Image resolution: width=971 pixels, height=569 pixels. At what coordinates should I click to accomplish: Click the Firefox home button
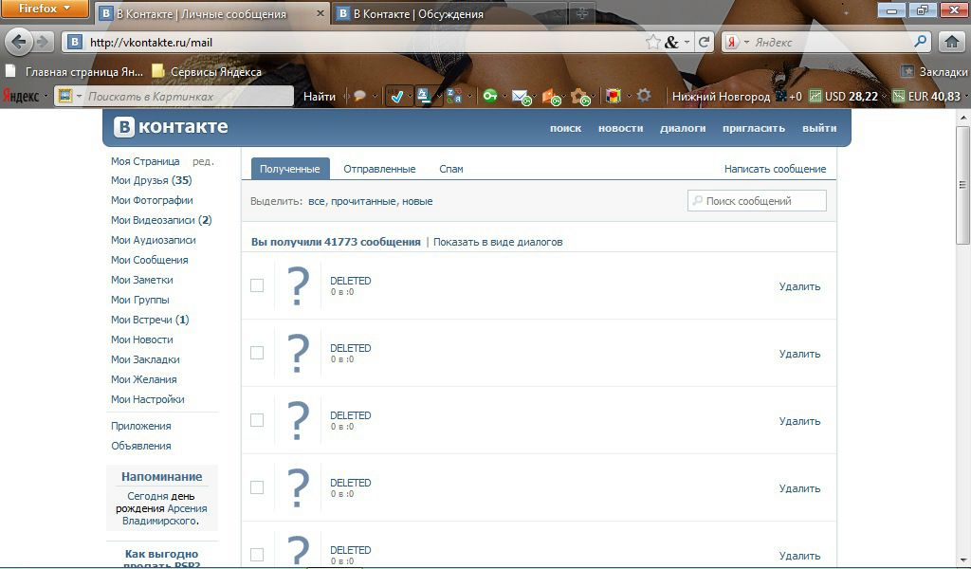click(x=952, y=42)
